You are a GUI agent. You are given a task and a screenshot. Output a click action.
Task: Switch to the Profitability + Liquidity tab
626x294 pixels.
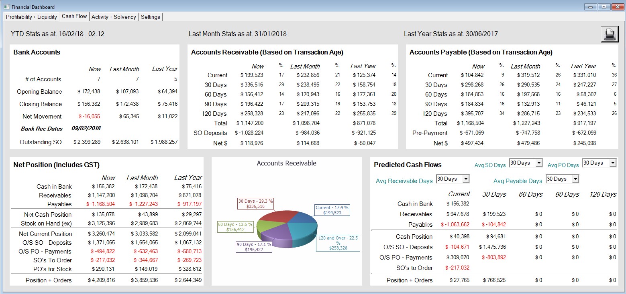[x=31, y=17]
